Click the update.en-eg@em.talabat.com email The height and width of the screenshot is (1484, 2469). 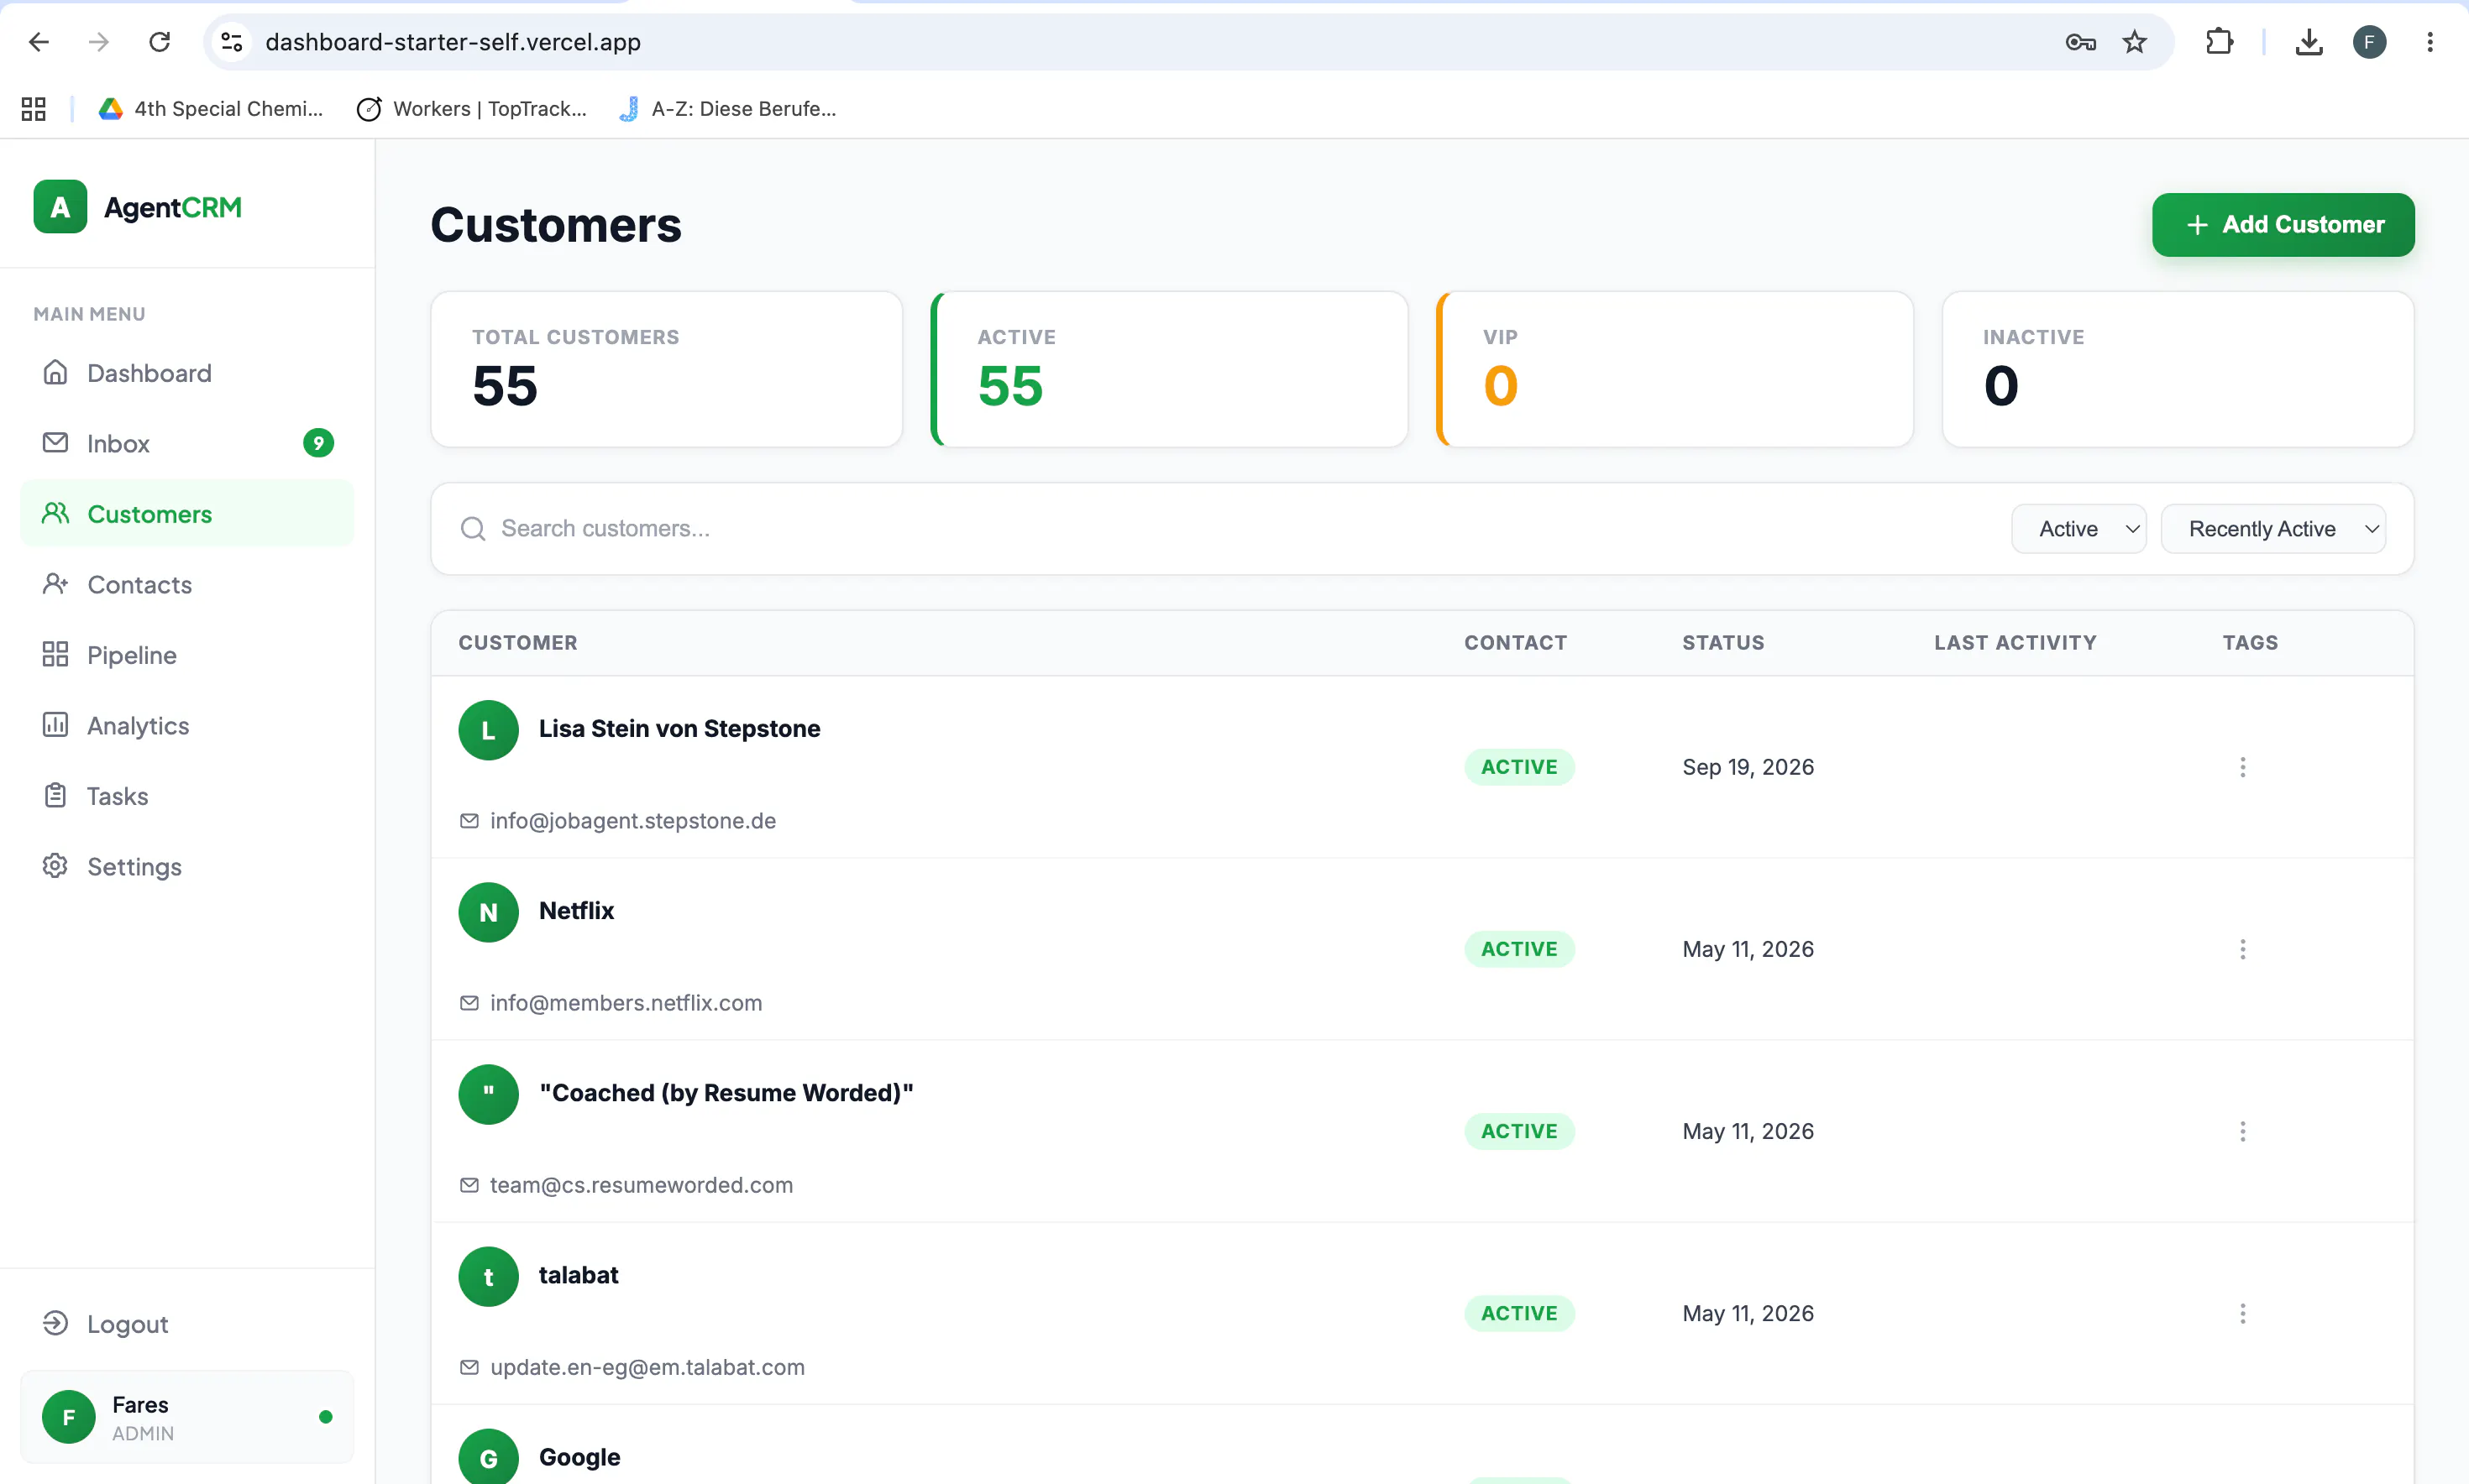[x=647, y=1367]
